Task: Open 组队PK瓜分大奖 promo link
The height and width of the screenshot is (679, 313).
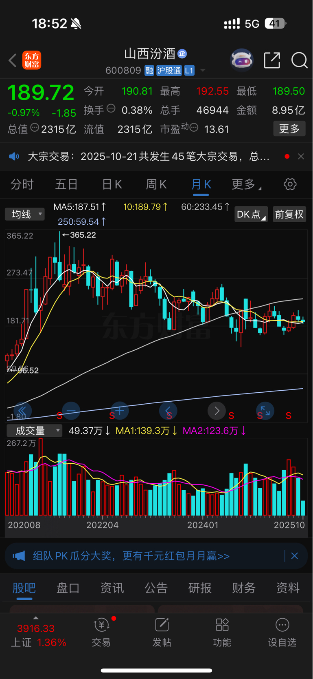Action: [x=131, y=556]
